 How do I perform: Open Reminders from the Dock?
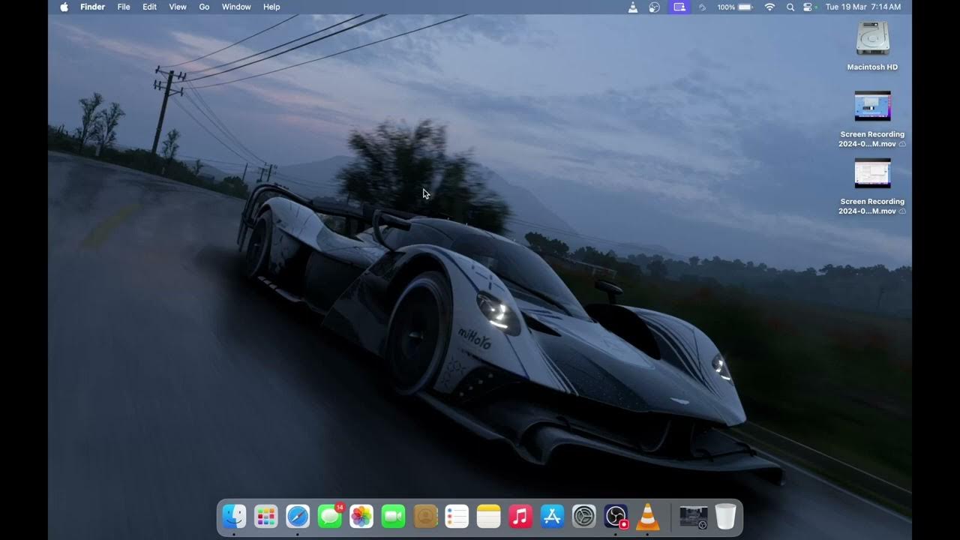click(x=457, y=516)
